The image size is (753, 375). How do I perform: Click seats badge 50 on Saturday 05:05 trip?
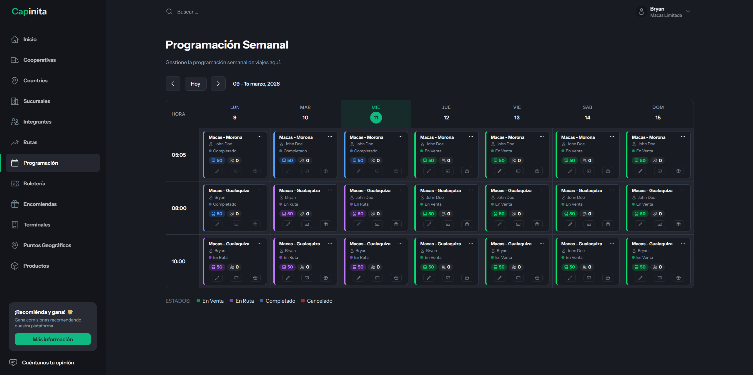point(569,161)
